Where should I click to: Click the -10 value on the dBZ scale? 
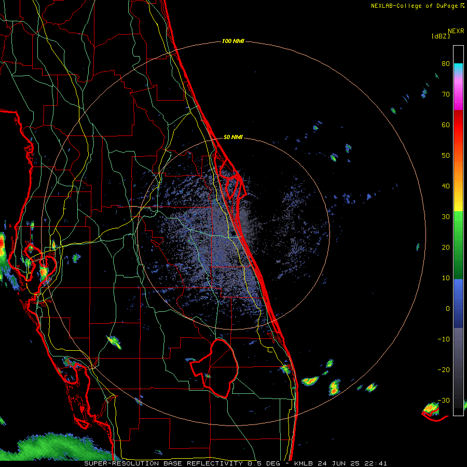coord(444,339)
